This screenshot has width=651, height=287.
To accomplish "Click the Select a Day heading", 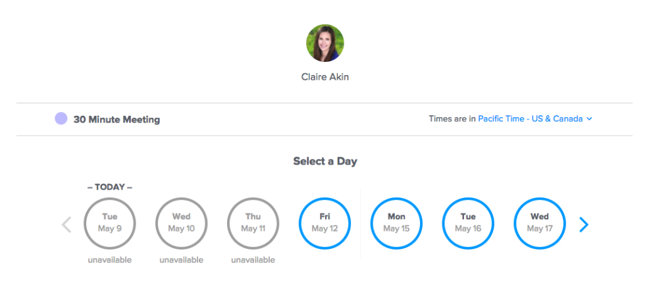I will coord(325,161).
